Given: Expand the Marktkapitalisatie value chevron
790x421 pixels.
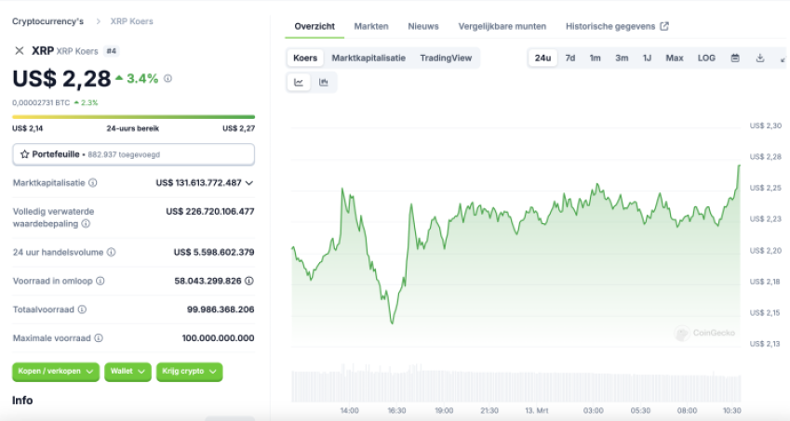Looking at the screenshot, I should pos(248,183).
